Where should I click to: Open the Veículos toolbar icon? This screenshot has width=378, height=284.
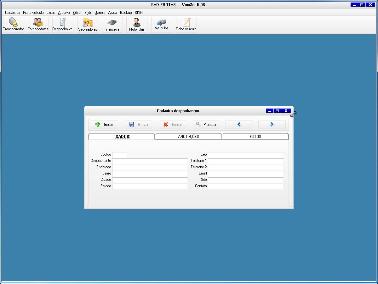pyautogui.click(x=162, y=25)
